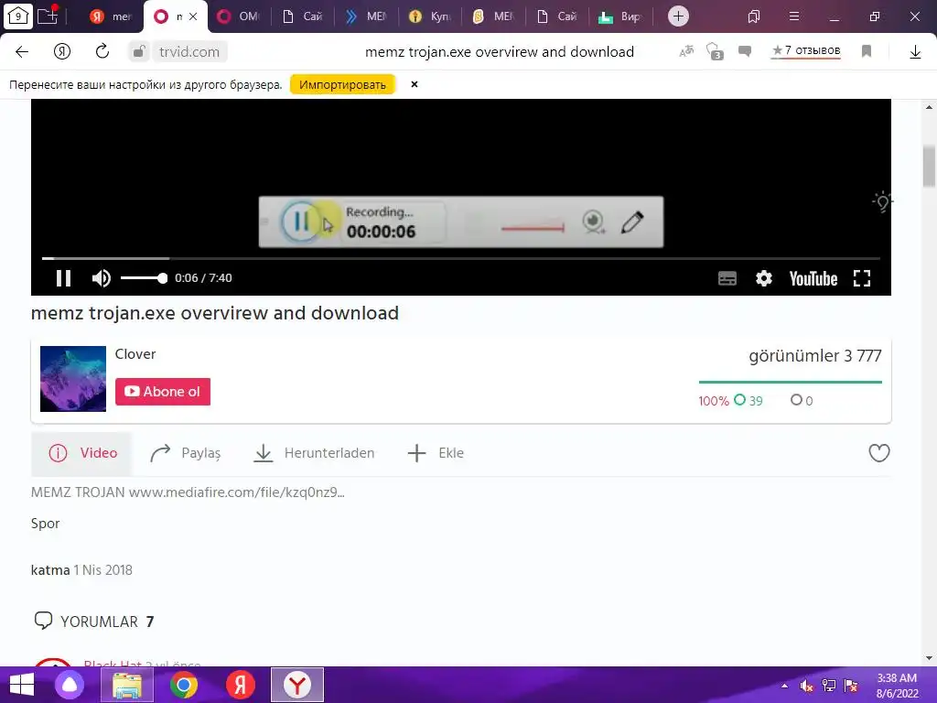937x703 pixels.
Task: Open Yandex red Я taskbar icon
Action: click(241, 685)
